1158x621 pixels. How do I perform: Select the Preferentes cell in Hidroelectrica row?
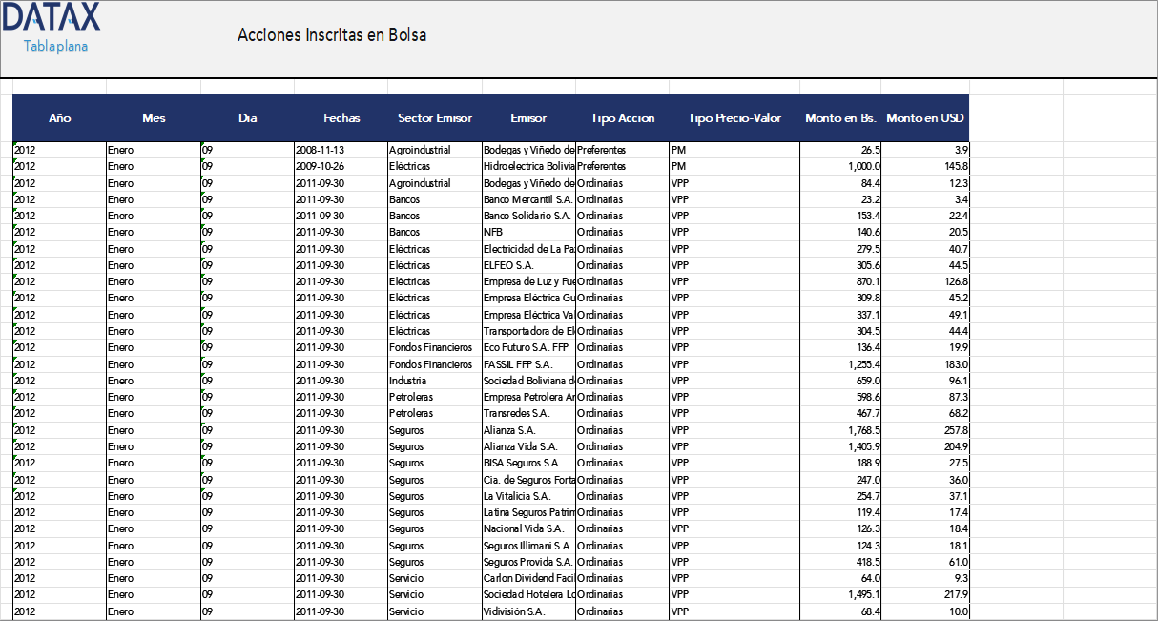622,166
